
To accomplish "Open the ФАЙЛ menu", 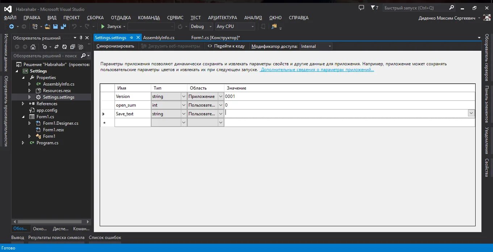I will click(x=10, y=18).
